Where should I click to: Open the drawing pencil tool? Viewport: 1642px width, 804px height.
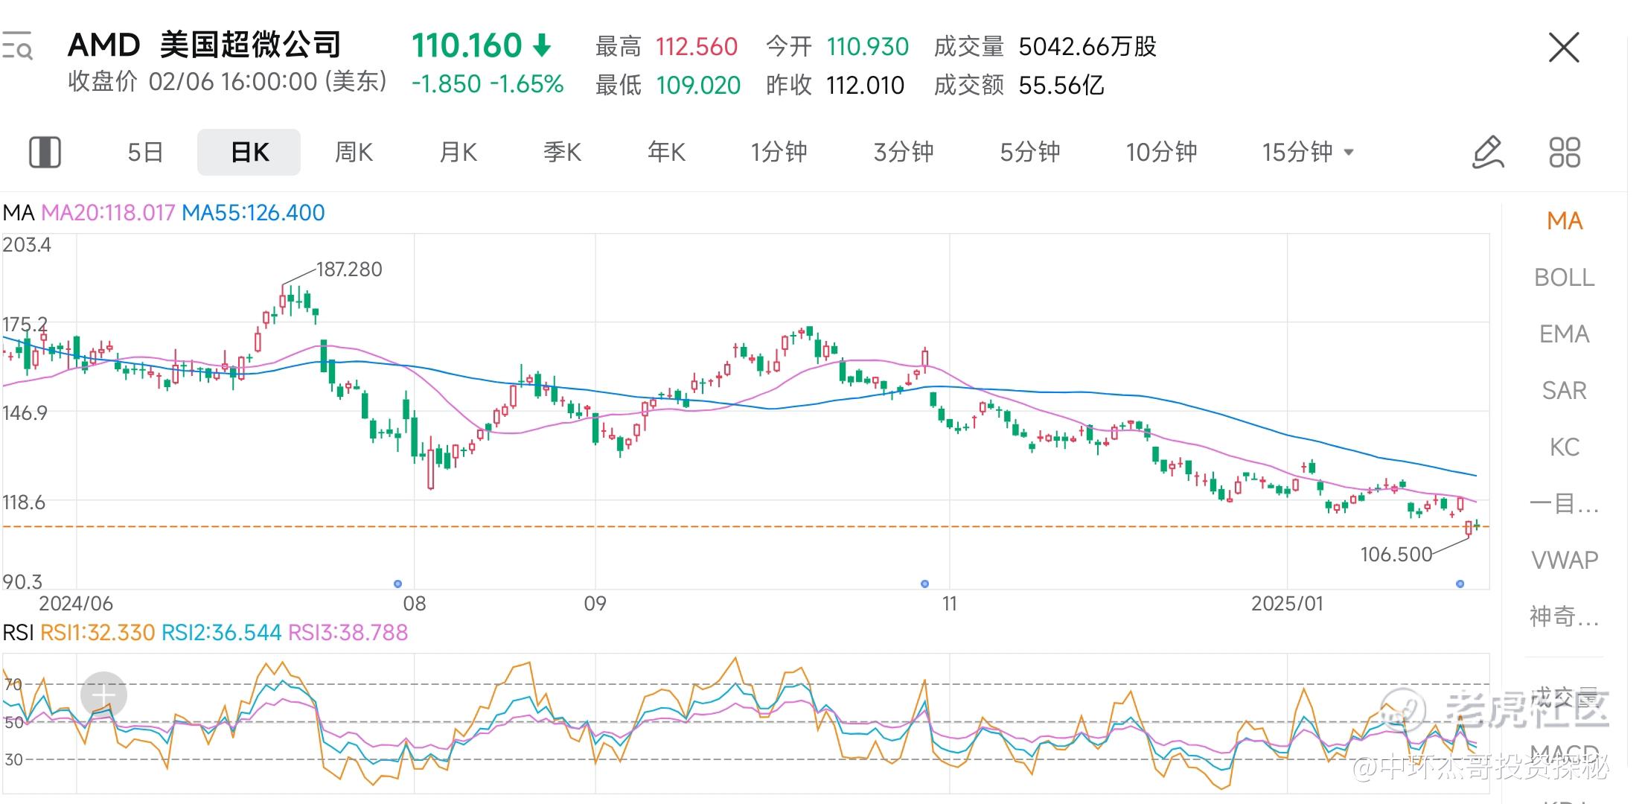[x=1488, y=152]
